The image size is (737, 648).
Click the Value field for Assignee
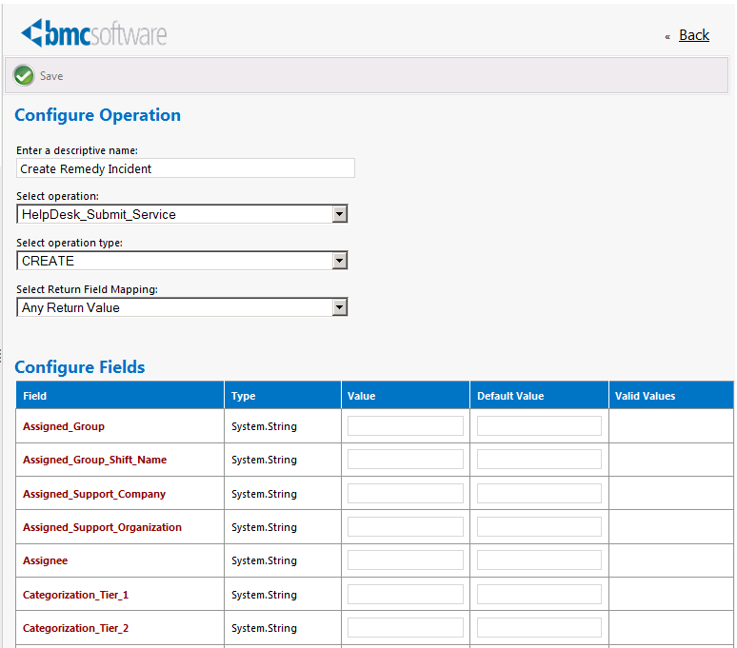tap(405, 560)
